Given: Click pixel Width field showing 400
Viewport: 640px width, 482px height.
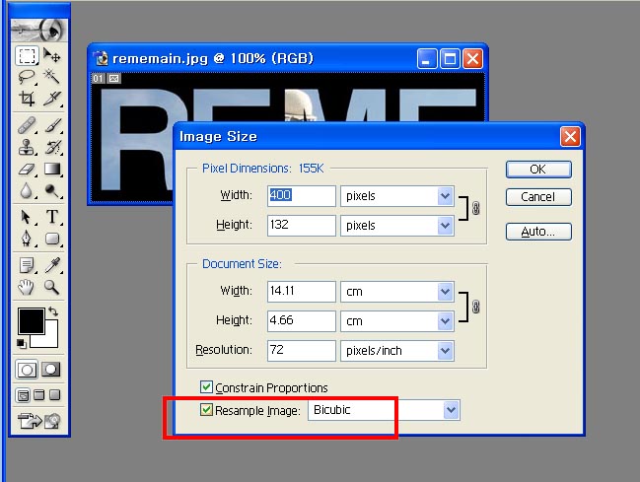Looking at the screenshot, I should coord(302,196).
